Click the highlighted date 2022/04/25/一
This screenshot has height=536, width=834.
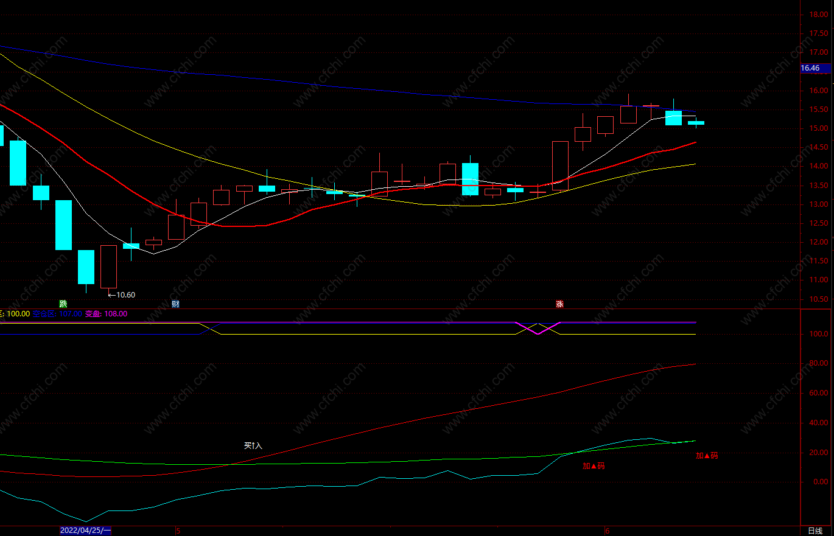(85, 531)
